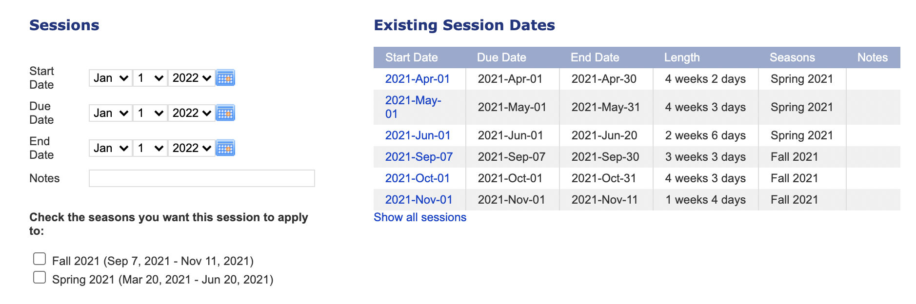This screenshot has height=304, width=916.
Task: Open the End Date year dropdown
Action: [191, 148]
